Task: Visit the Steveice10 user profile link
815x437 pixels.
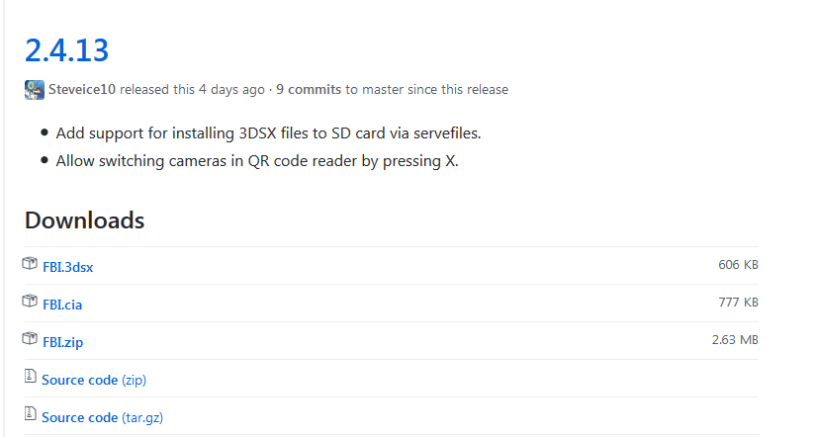Action: [82, 89]
